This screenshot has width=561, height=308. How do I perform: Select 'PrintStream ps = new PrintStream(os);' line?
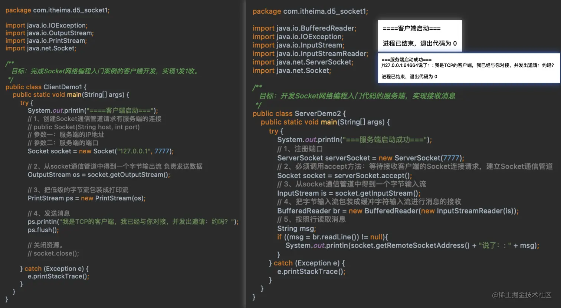(x=86, y=198)
